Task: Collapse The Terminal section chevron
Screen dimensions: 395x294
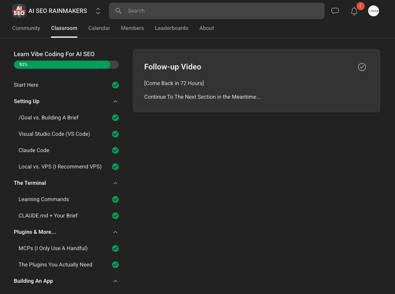Action: [x=115, y=183]
